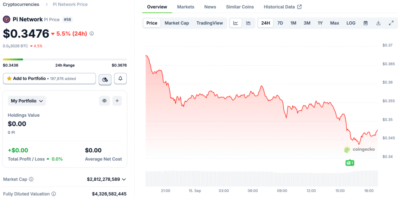
Task: Click the Cryptocurrencies breadcrumb link
Action: pos(21,4)
